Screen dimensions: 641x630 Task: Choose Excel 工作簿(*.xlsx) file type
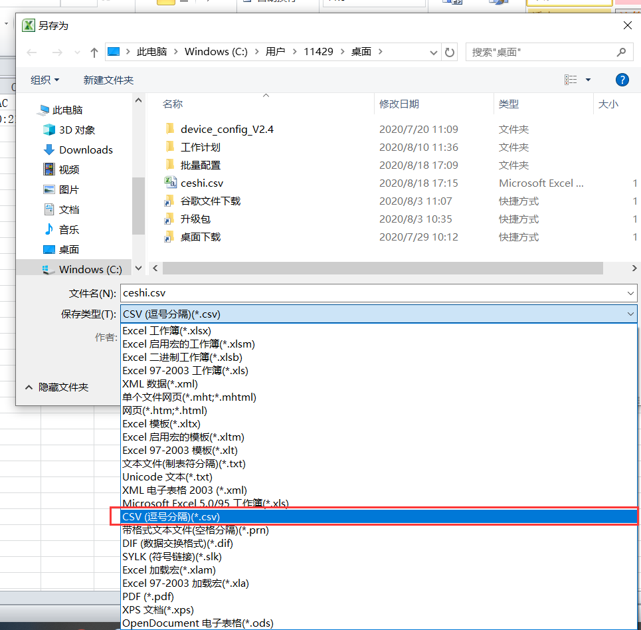pos(167,330)
